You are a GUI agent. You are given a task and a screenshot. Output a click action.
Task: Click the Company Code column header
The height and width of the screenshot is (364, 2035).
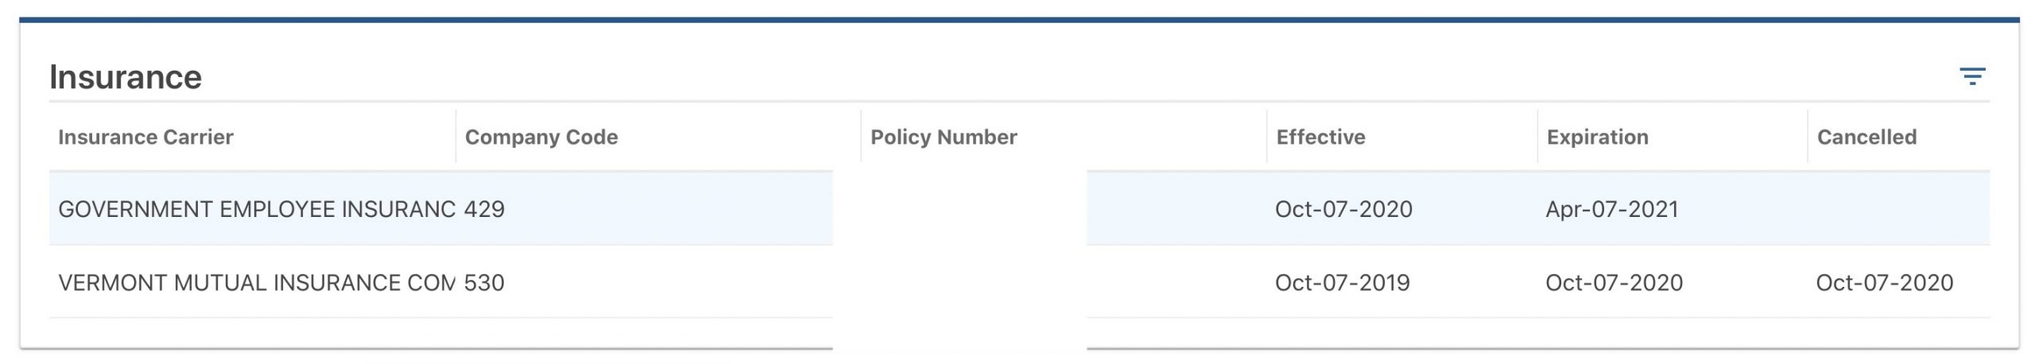(x=541, y=137)
